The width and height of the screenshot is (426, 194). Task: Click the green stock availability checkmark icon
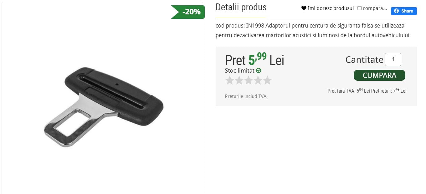258,70
